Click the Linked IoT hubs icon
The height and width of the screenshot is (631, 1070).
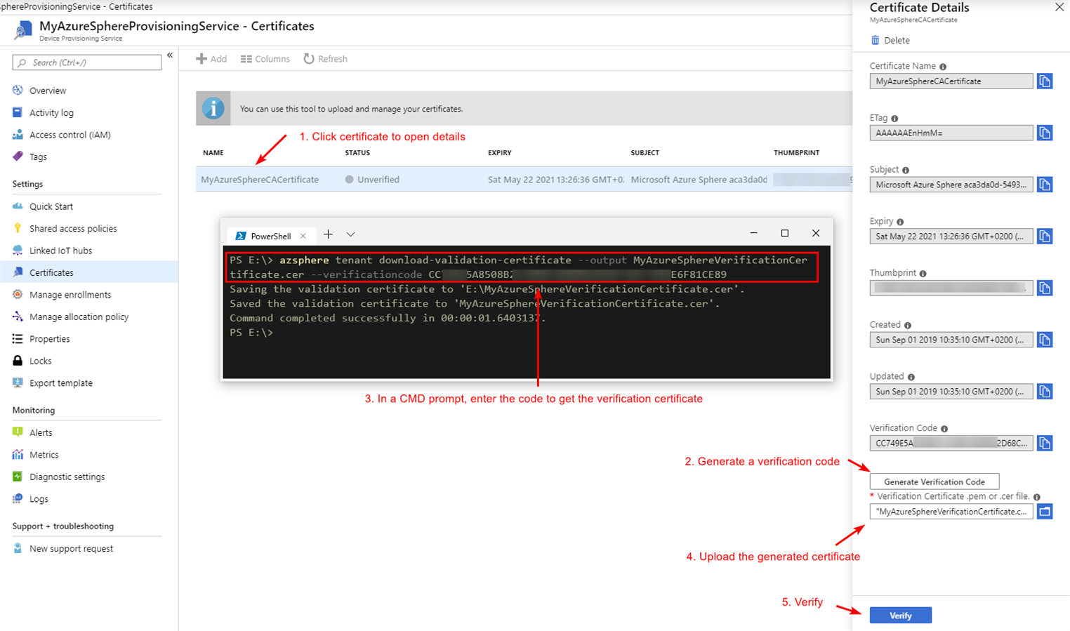pos(18,250)
